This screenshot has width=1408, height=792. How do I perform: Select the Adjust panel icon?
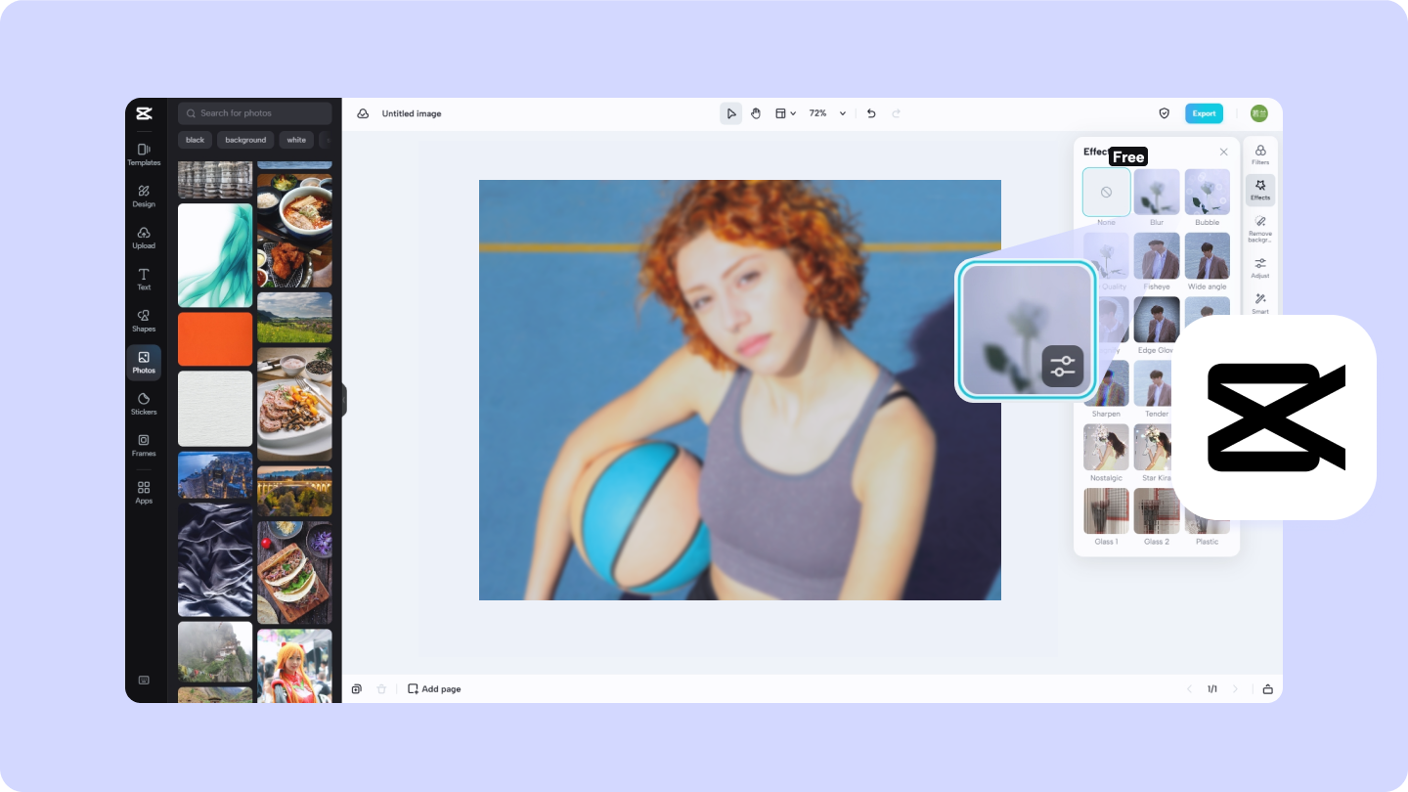[1260, 267]
